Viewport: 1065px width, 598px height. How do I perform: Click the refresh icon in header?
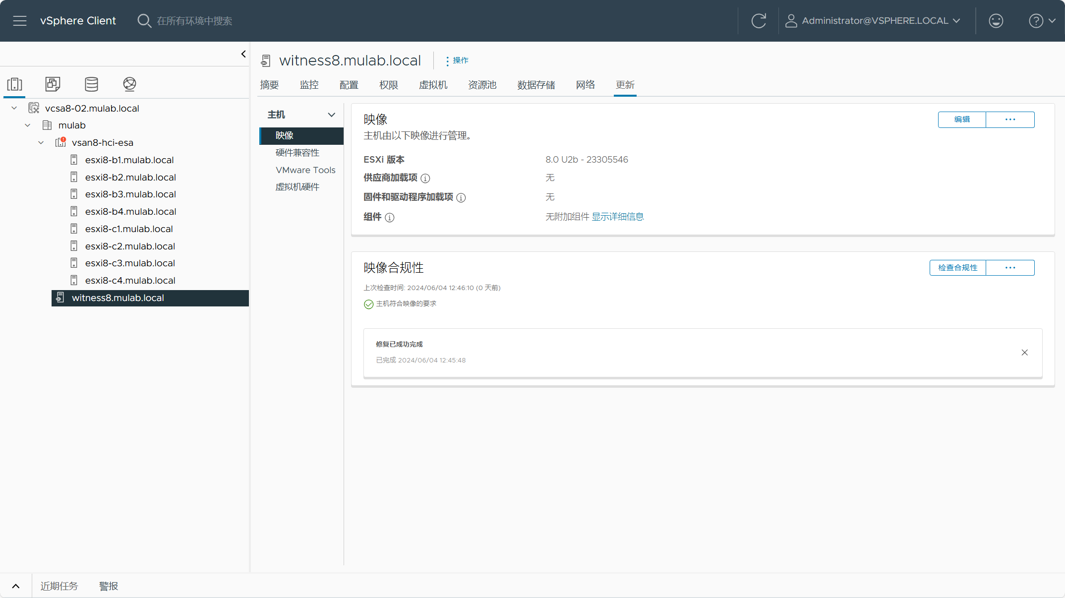(x=759, y=21)
